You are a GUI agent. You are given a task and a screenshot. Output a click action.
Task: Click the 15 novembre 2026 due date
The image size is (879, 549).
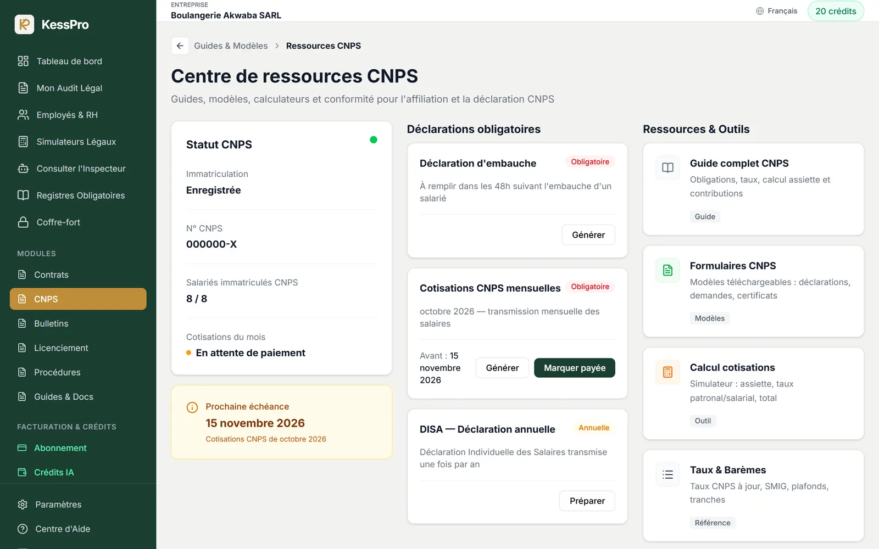255,423
